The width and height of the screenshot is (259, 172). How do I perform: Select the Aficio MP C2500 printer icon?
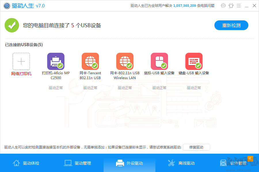(56, 61)
